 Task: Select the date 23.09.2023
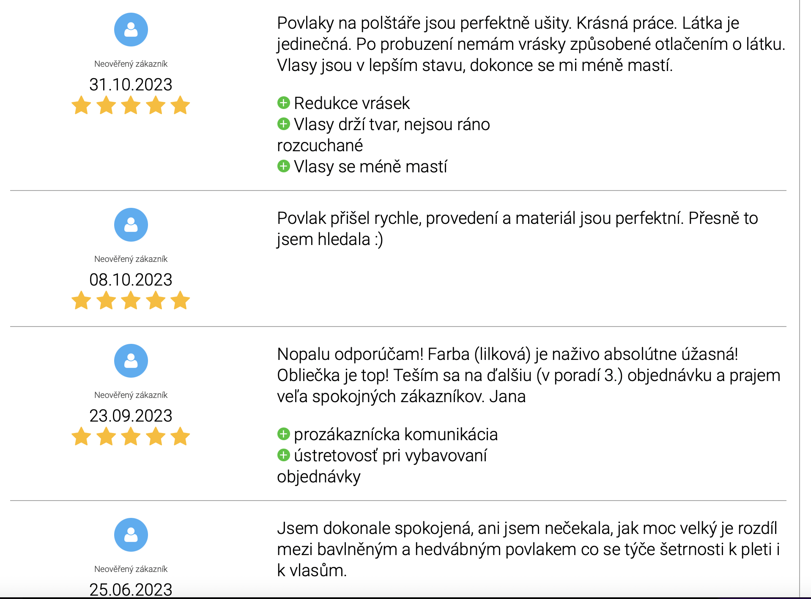coord(131,416)
